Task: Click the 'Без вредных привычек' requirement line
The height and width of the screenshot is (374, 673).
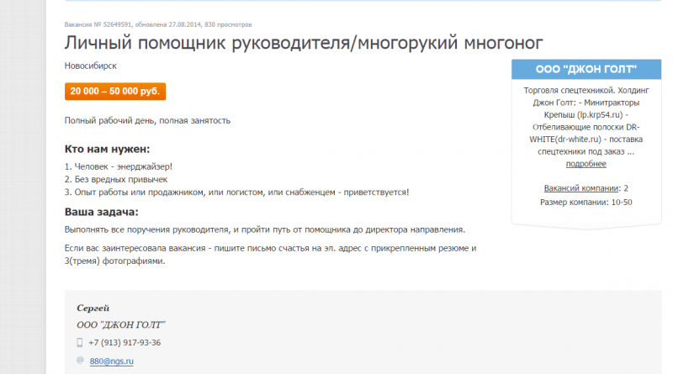Action: [x=116, y=179]
